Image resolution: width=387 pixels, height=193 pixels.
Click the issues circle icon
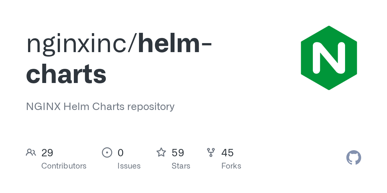107,152
